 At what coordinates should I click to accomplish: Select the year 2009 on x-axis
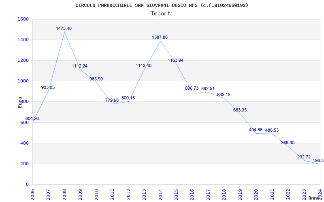tap(80, 194)
